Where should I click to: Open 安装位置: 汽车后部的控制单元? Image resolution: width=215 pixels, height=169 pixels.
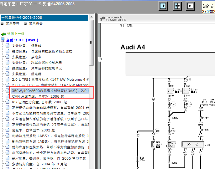pyautogui.click(x=37, y=68)
